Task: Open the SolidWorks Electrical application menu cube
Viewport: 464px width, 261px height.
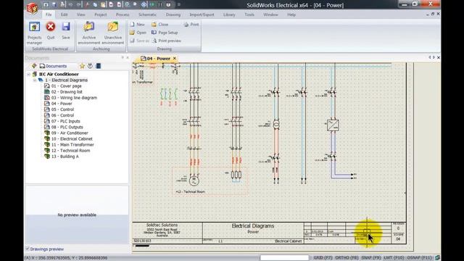Action: click(x=32, y=8)
